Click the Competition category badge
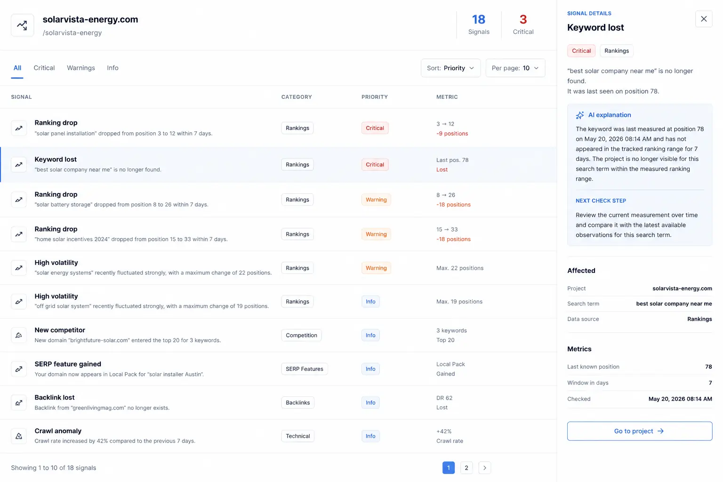 tap(301, 335)
